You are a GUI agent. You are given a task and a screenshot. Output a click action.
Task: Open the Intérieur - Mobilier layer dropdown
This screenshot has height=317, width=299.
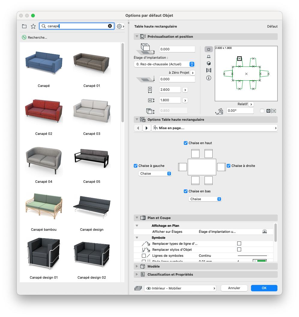[180, 288]
